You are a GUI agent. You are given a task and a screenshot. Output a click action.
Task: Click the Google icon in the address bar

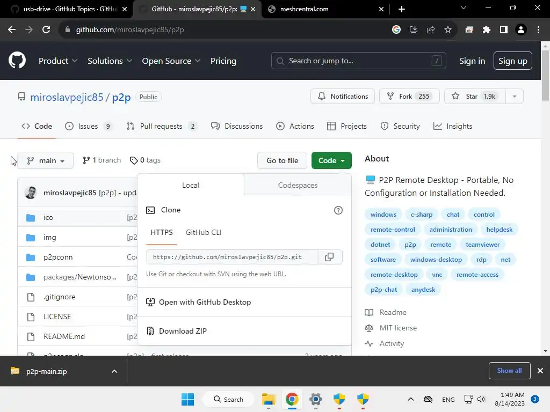[x=396, y=30]
